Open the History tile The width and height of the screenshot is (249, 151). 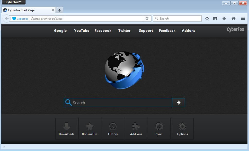click(113, 129)
